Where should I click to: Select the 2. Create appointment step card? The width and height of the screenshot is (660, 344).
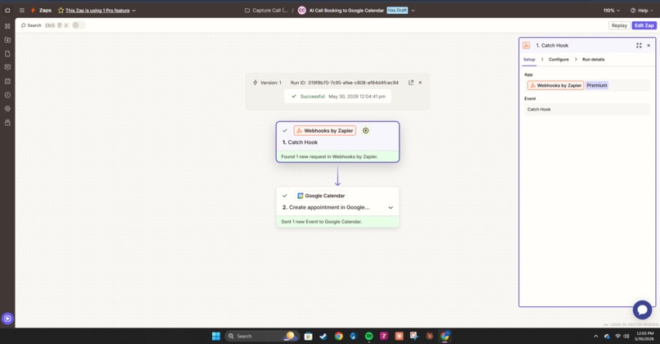click(x=337, y=207)
